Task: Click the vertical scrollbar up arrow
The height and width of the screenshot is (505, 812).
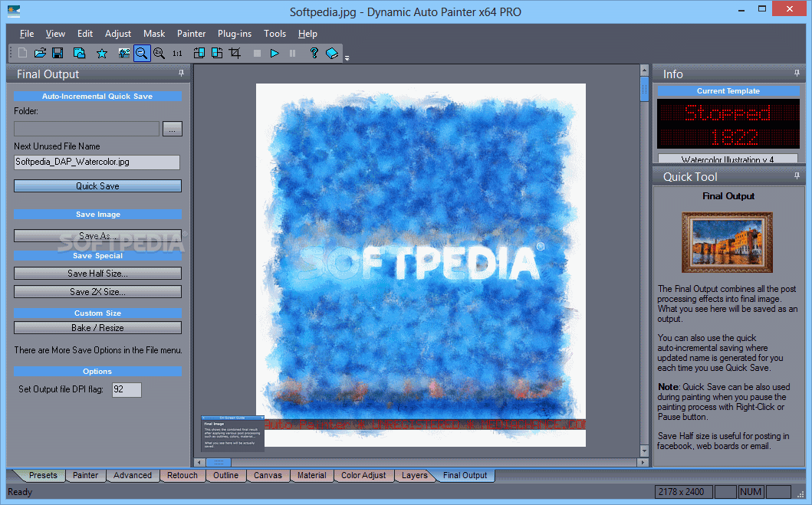Action: click(x=644, y=71)
